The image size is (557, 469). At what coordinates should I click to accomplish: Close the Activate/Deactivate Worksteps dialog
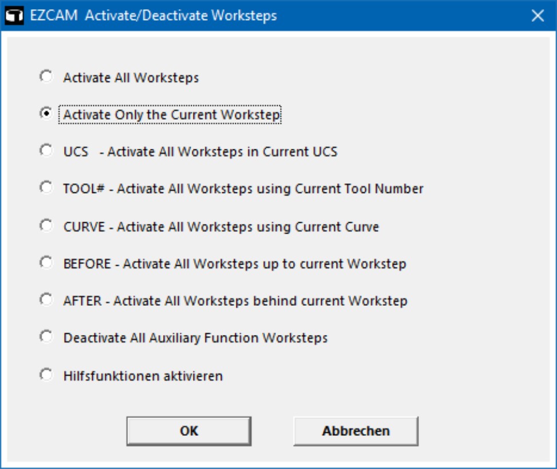pyautogui.click(x=538, y=15)
